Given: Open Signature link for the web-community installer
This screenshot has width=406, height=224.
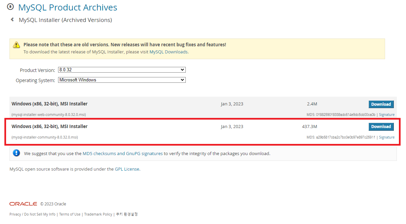Looking at the screenshot, I should (x=387, y=115).
